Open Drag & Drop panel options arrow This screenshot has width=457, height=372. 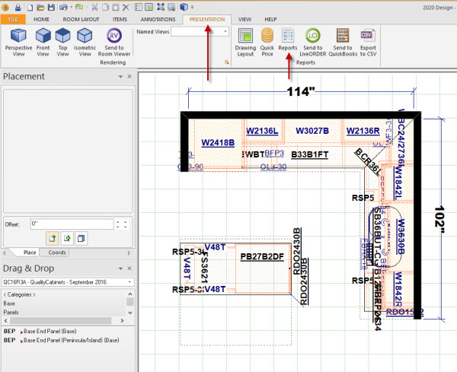120,269
